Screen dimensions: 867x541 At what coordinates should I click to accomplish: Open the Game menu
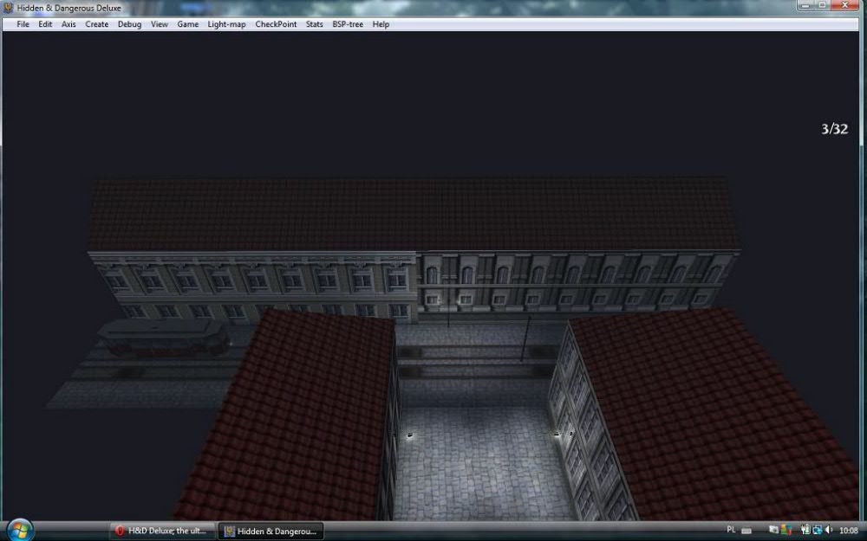coord(188,24)
